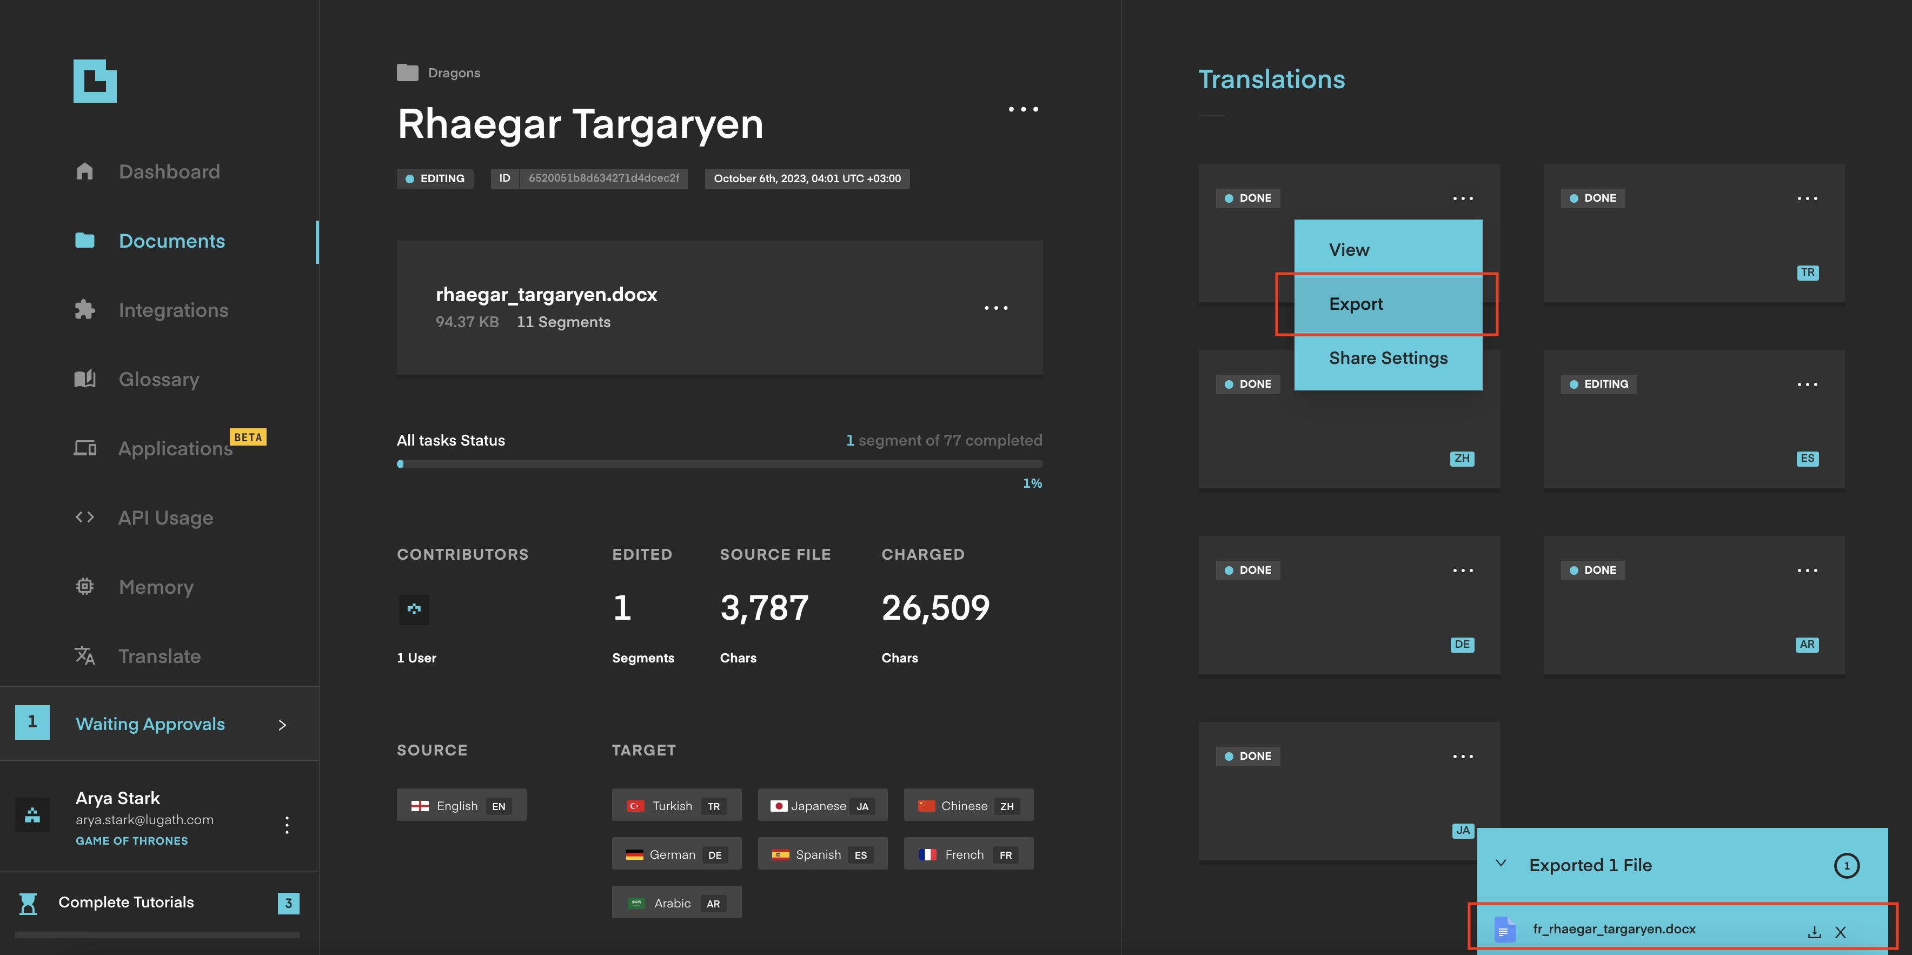Open the Translate section
This screenshot has width=1912, height=955.
point(160,656)
